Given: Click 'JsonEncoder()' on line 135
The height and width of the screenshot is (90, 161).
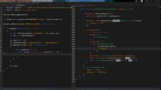Looking at the screenshot, I should pos(102,37).
